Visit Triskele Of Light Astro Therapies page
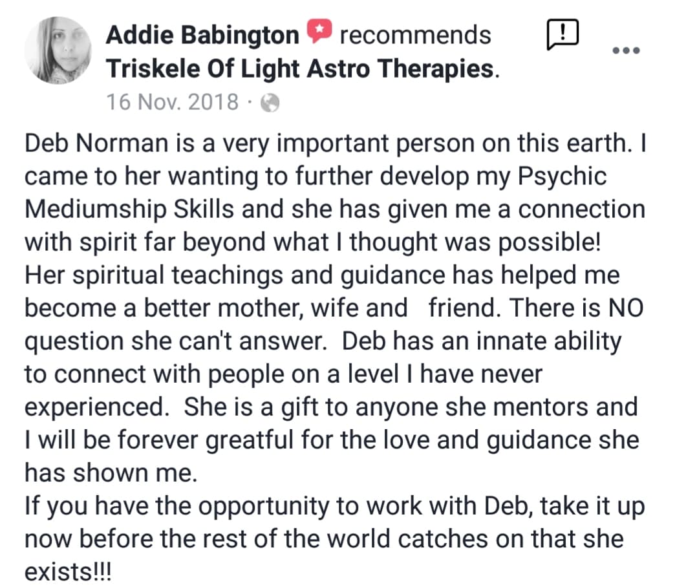697x585 pixels. pyautogui.click(x=300, y=69)
